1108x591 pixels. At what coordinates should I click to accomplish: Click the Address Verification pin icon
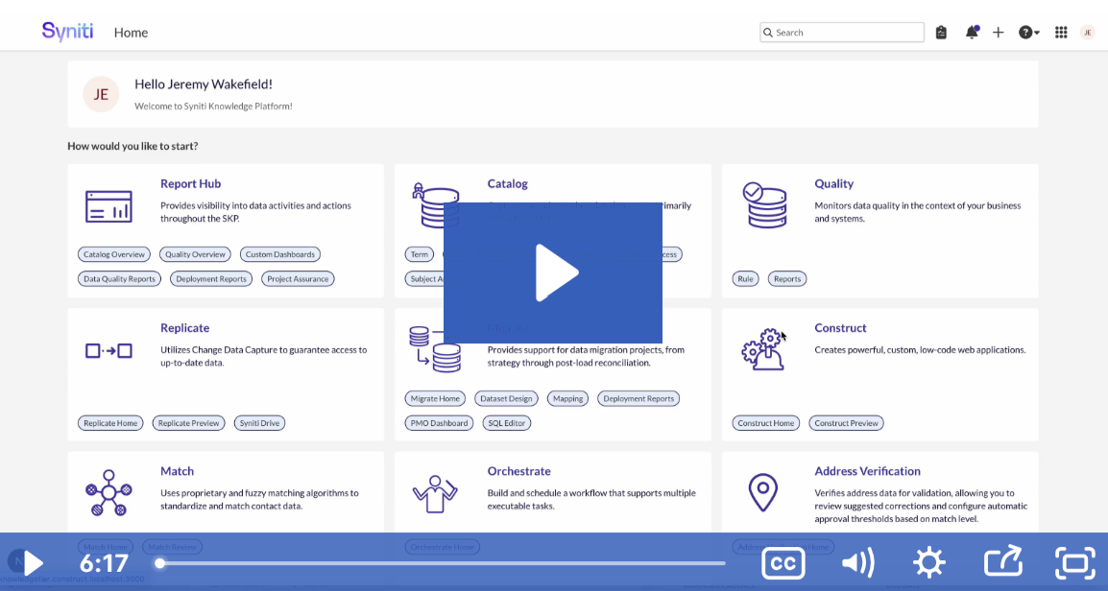pos(763,493)
